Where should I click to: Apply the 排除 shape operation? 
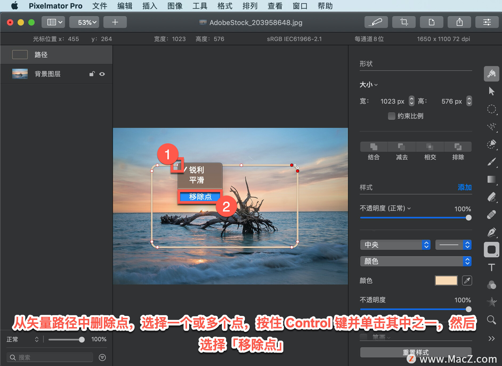[x=458, y=147]
